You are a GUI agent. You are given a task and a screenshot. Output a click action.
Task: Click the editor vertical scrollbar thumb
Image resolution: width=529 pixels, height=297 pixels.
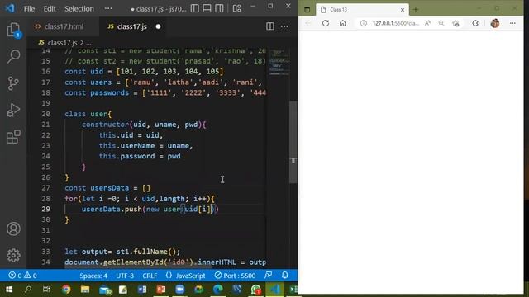(x=293, y=142)
